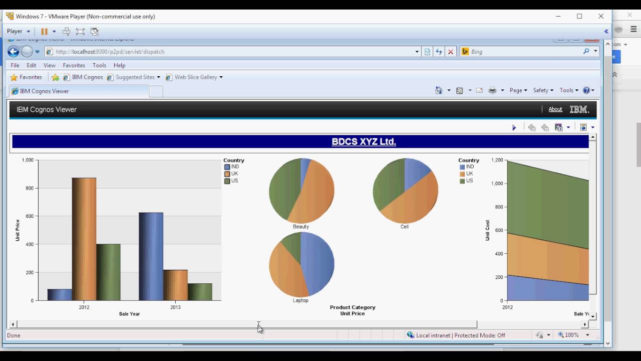Screen dimensions: 641x361
Task: Open the 100% zoom level control
Action: coord(574,335)
